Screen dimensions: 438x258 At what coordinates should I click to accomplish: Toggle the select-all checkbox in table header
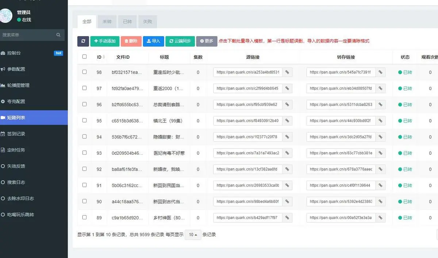click(x=85, y=57)
